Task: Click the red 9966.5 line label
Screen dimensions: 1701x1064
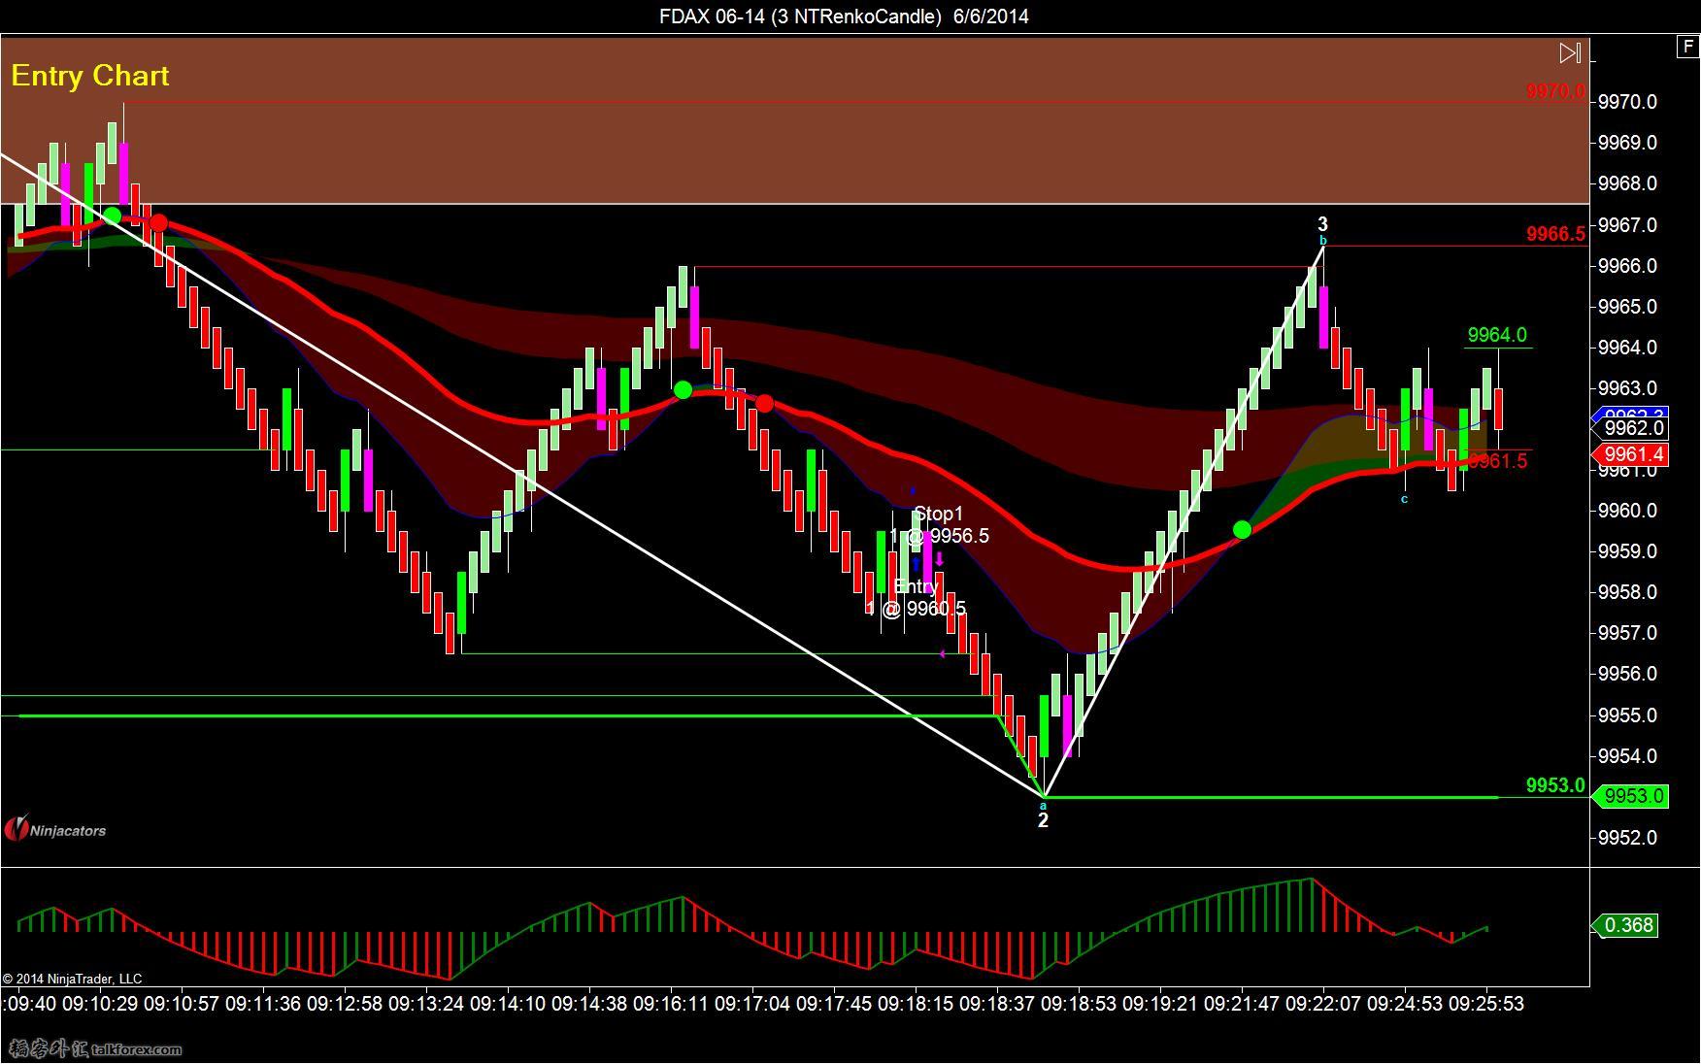Action: [1555, 234]
